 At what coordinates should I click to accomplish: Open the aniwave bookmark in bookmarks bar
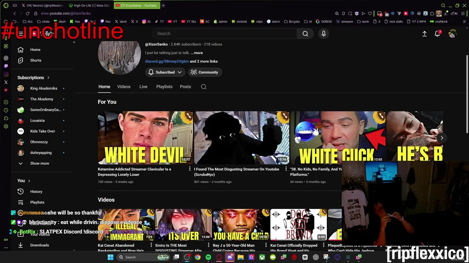coord(344,22)
